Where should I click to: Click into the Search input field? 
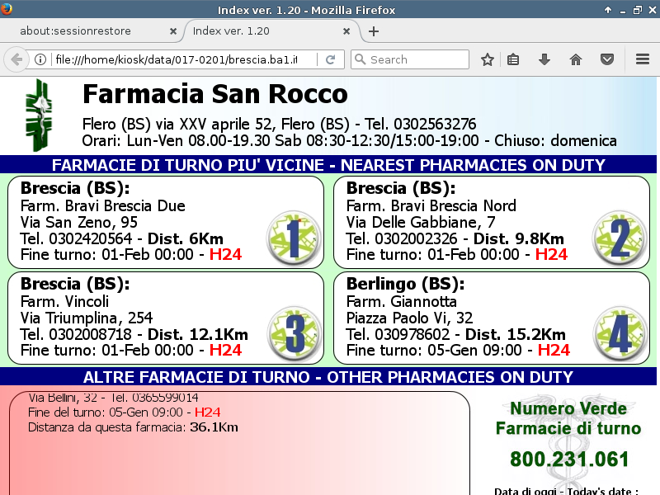point(417,59)
